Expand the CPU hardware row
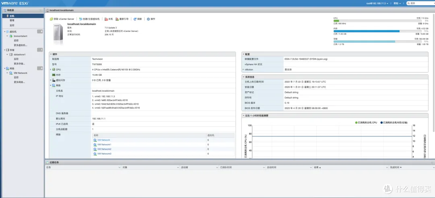Viewport: 435px width, 198px height. point(50,70)
